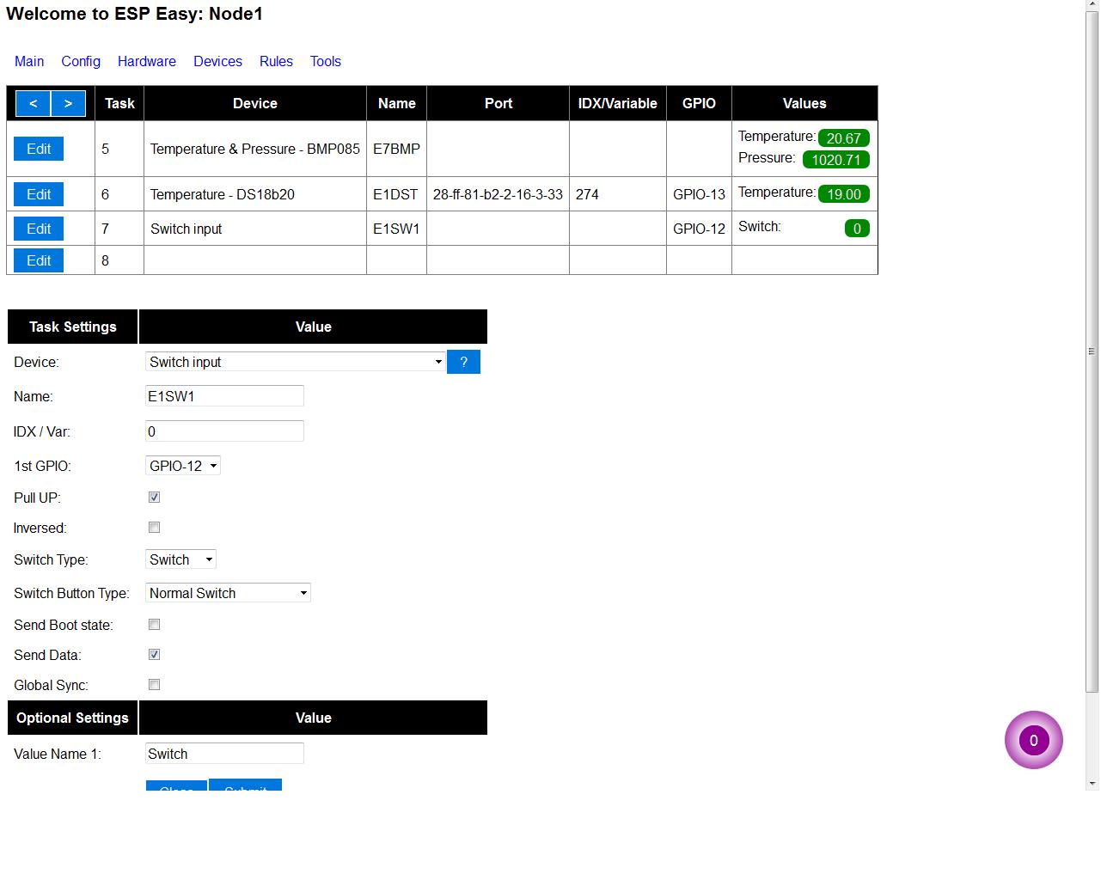This screenshot has height=880, width=1107.
Task: Click the GPIO-12 table cell
Action: pos(699,229)
